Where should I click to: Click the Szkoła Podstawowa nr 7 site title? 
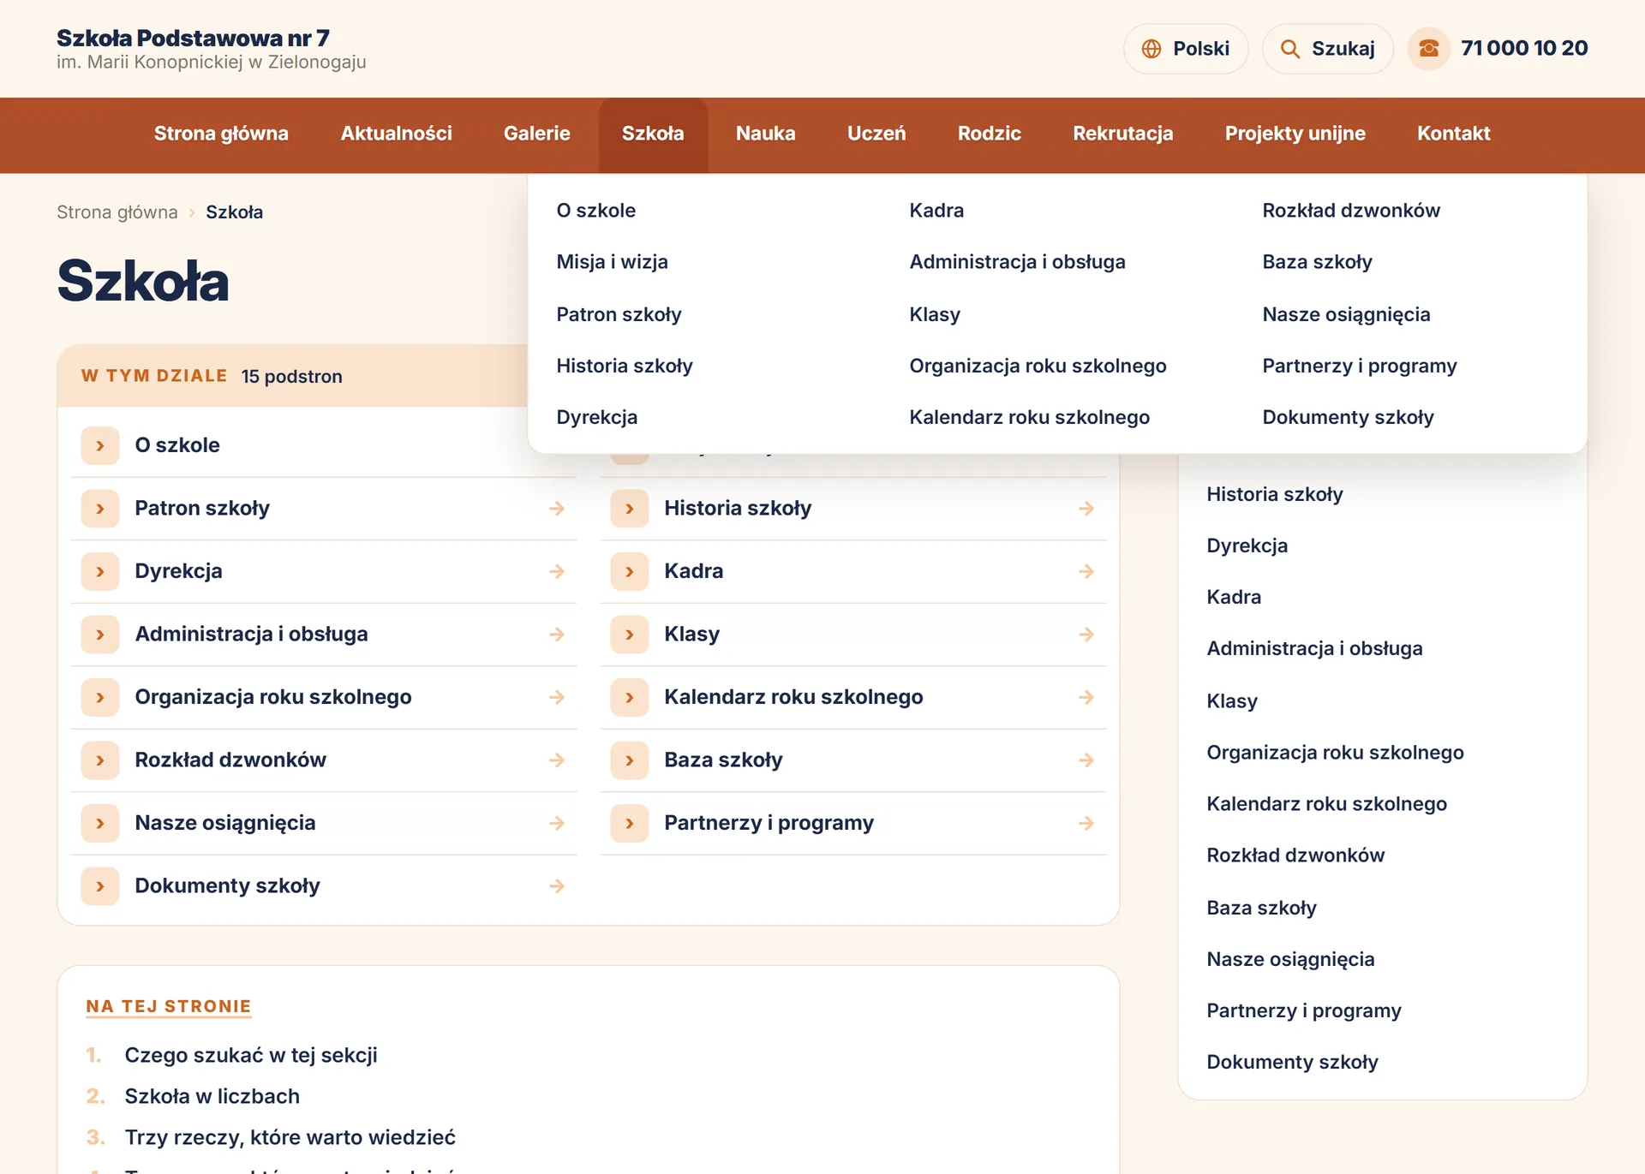pyautogui.click(x=193, y=39)
